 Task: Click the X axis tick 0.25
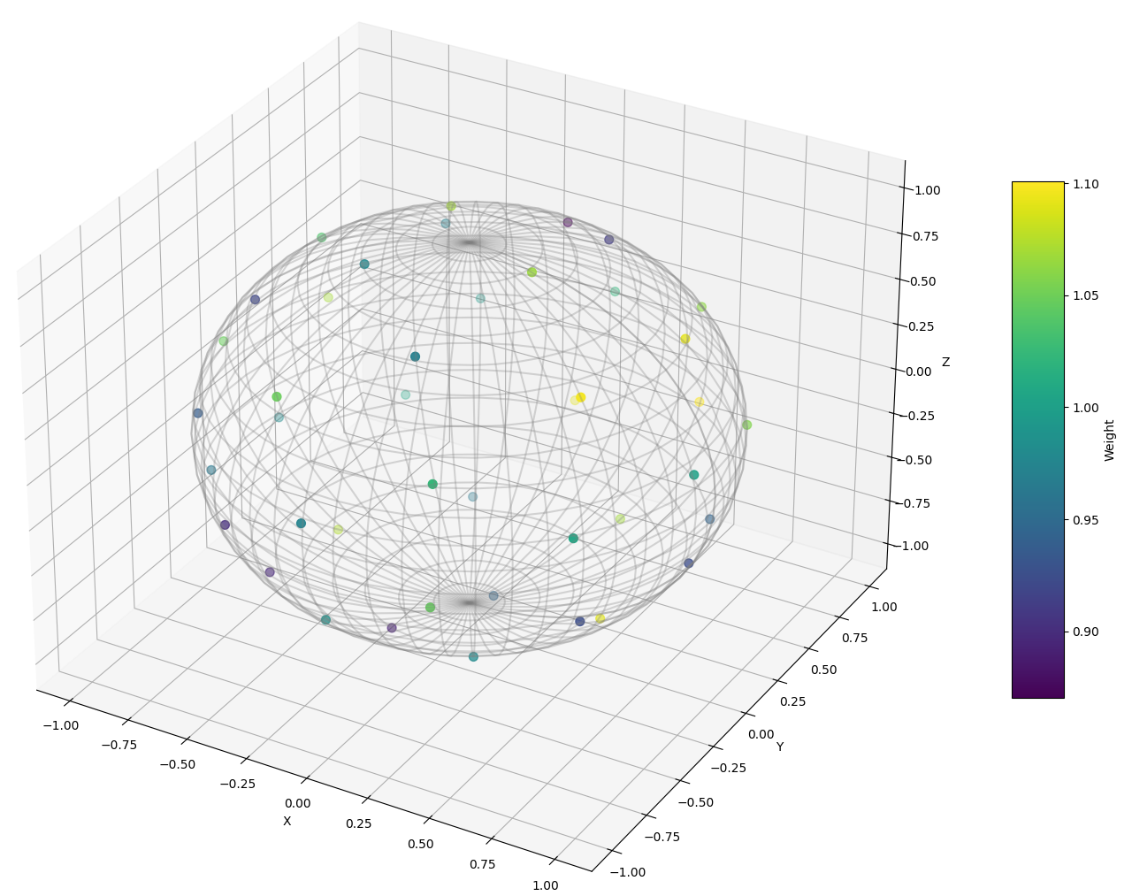(358, 823)
